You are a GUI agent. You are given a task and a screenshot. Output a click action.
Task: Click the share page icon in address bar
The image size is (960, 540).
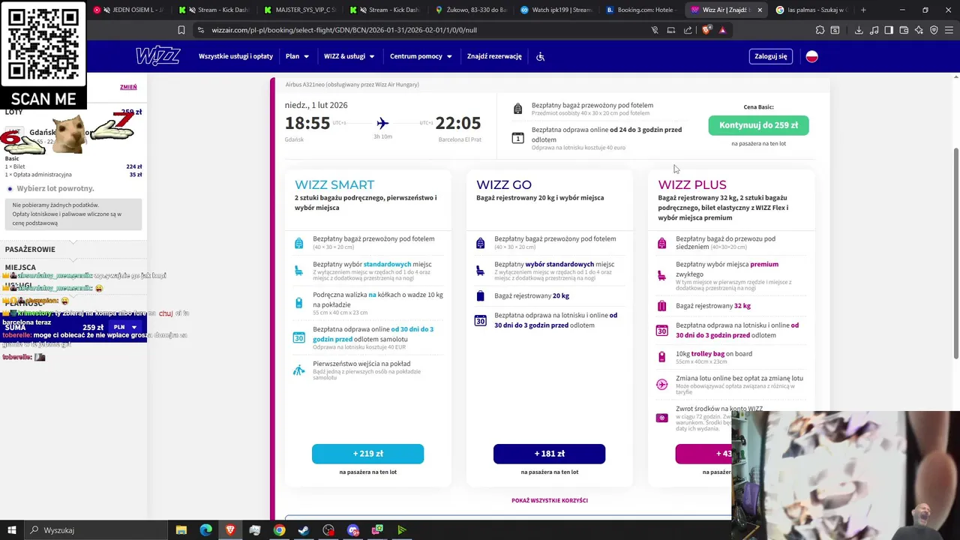688,30
